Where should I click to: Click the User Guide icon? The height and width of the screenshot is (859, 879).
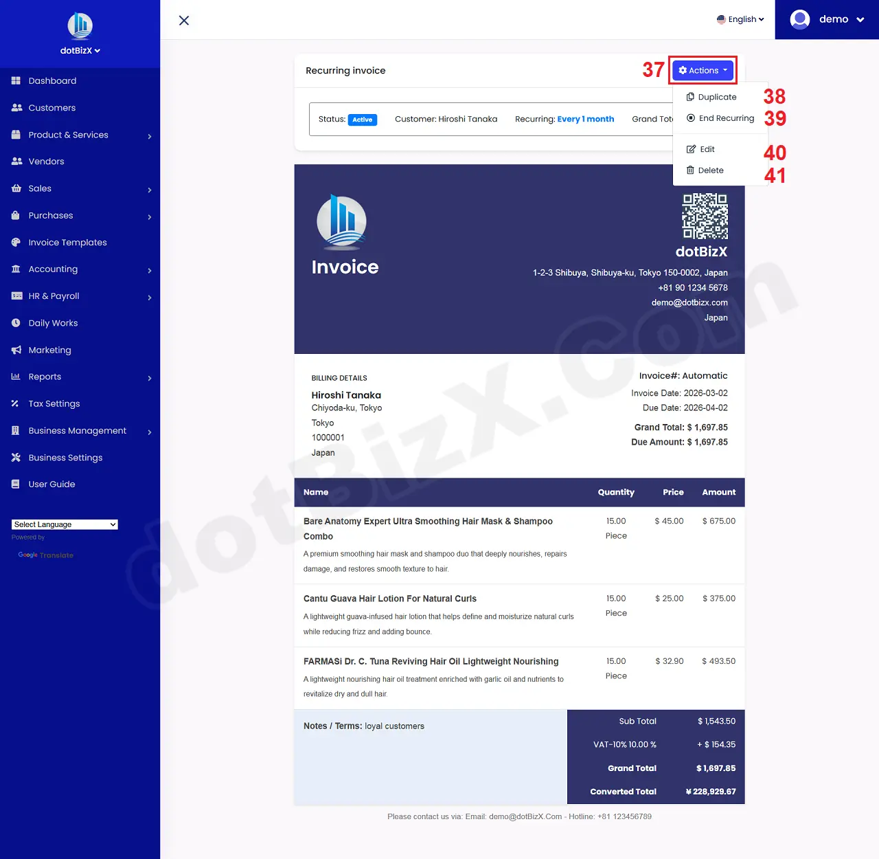click(x=16, y=484)
